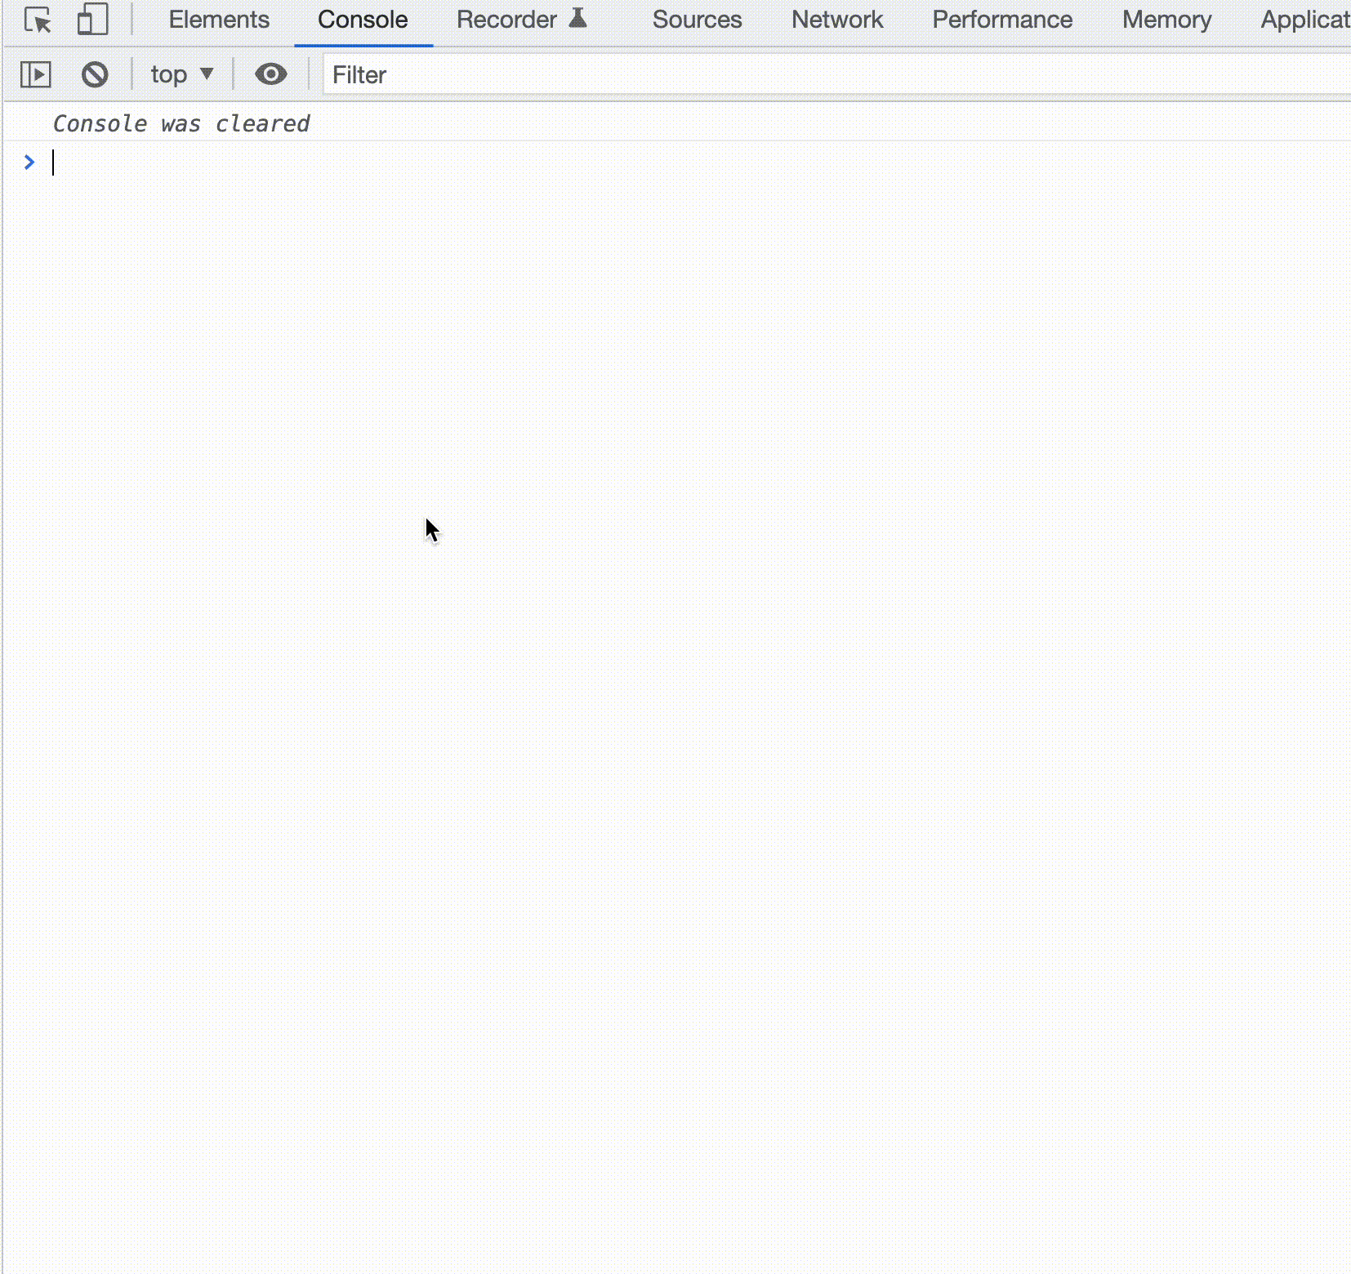Image resolution: width=1351 pixels, height=1274 pixels.
Task: Click the blue console prompt chevron
Action: pyautogui.click(x=29, y=163)
